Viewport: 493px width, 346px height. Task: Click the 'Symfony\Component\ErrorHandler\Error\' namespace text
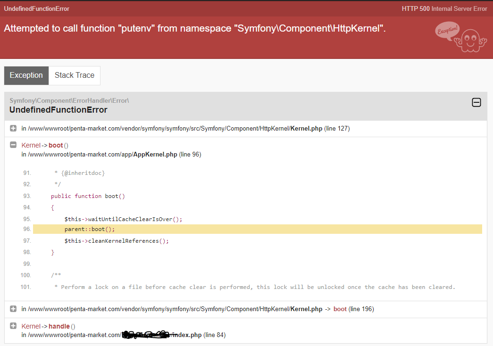(69, 100)
